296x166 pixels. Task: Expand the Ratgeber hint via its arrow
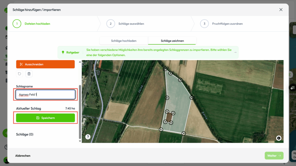(235, 52)
